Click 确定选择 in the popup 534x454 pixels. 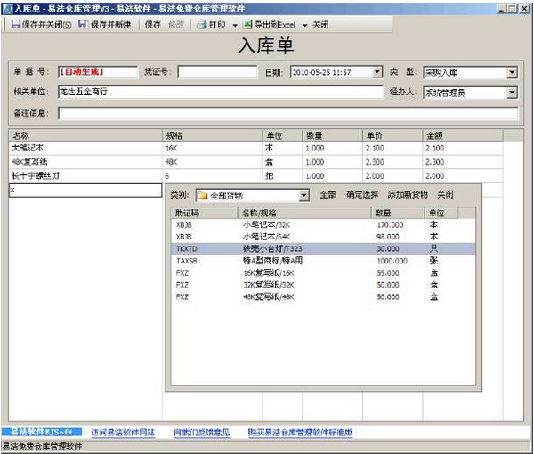point(362,194)
